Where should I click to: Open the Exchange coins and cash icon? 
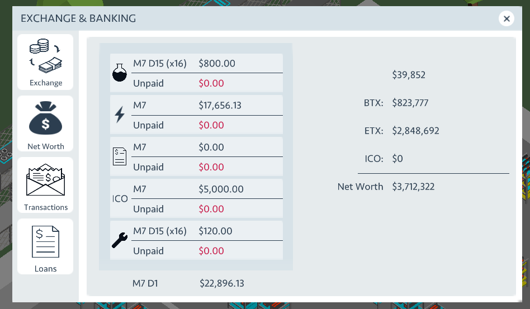[45, 56]
